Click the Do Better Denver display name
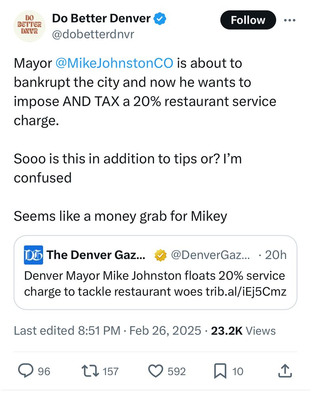 pyautogui.click(x=101, y=19)
